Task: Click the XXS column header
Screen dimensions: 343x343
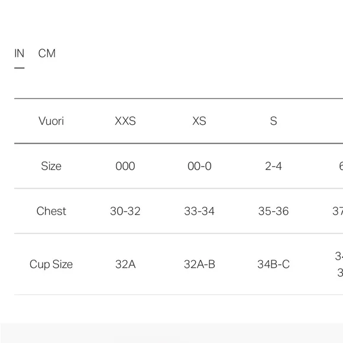Action: [x=125, y=121]
